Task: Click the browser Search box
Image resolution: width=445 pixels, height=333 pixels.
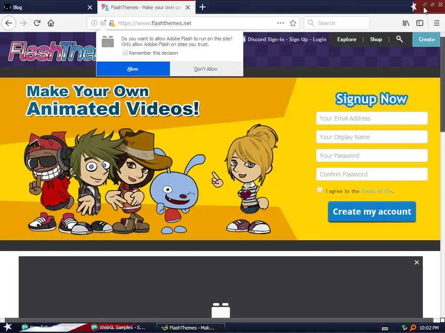Action: [337, 23]
